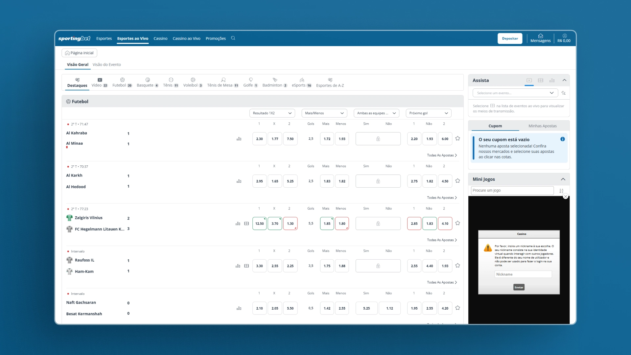Select video stream icon in Assista panel

coord(529,80)
